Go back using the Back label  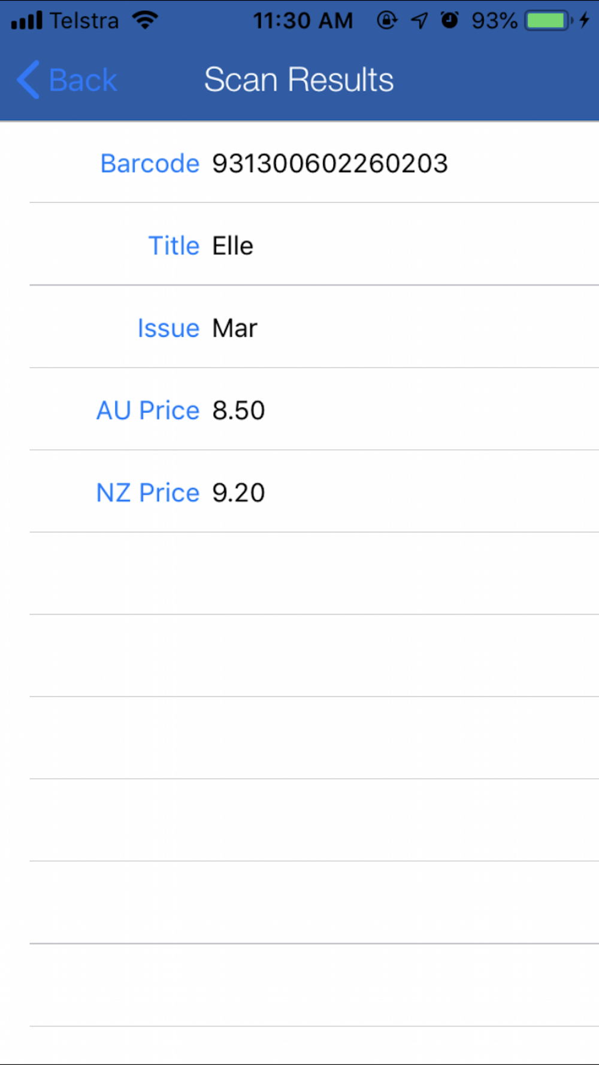83,80
